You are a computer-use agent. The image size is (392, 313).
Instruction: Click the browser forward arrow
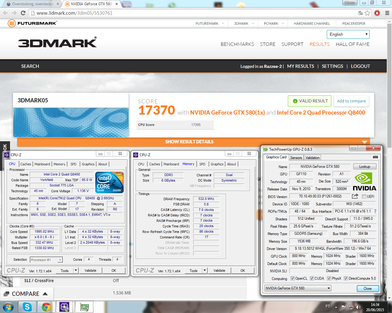[x=14, y=13]
